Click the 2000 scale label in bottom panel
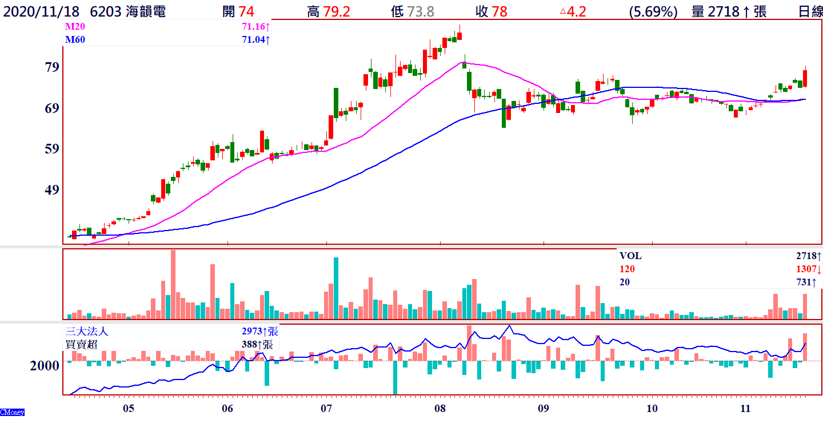 (x=45, y=366)
